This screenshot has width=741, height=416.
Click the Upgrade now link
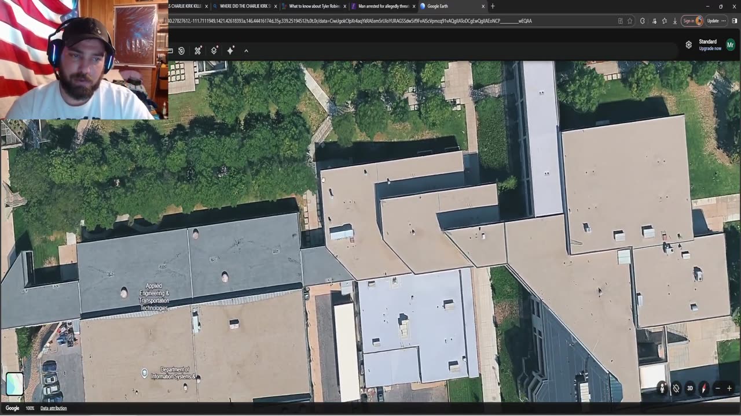710,49
